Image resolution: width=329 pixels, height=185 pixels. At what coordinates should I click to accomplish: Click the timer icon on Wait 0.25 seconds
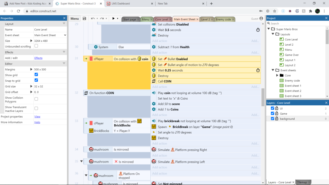258,70
